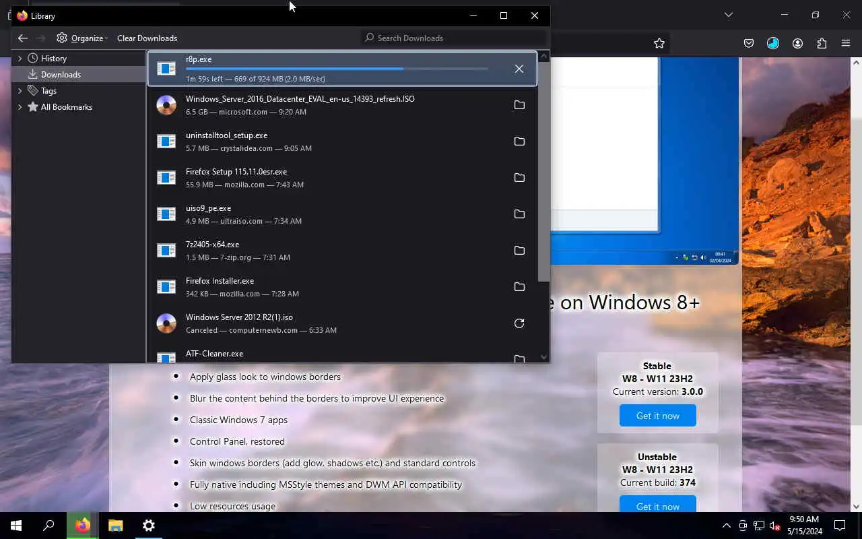The image size is (862, 539).
Task: Open network icon in system tray
Action: pos(759,526)
